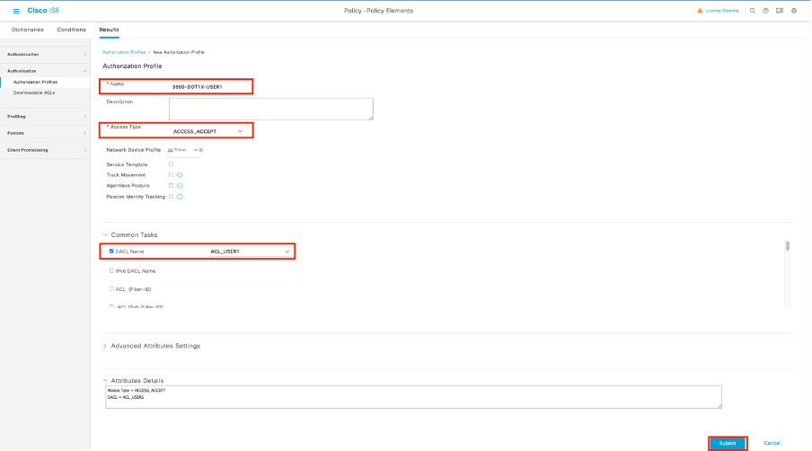Screen dimensions: 812x451
Task: Click the Common Tasks scrollbar handle
Action: point(788,246)
